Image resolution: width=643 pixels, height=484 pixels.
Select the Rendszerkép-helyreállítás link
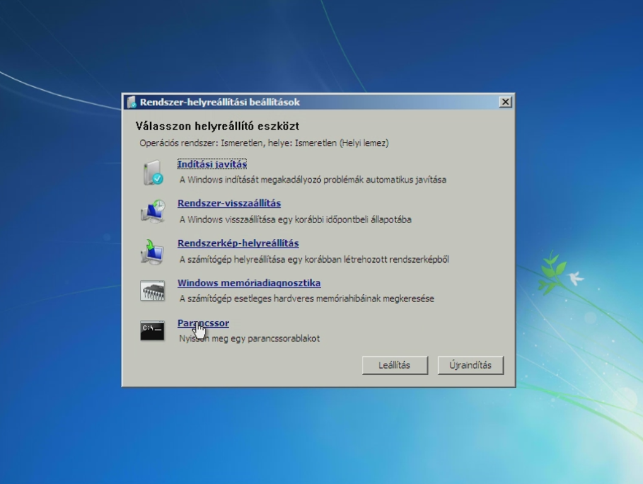238,243
